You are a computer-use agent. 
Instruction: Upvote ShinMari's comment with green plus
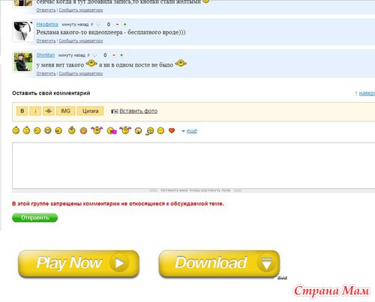pyautogui.click(x=121, y=55)
